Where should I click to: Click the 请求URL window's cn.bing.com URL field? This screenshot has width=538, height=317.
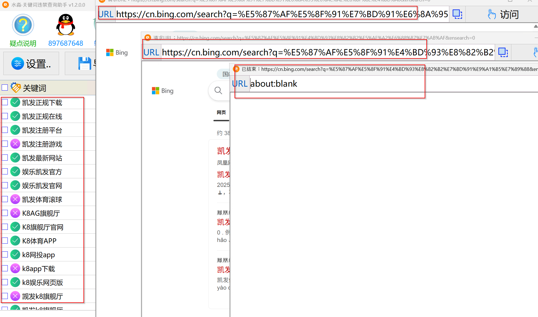coord(328,52)
